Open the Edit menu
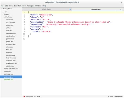The image size is (124, 98). pos(6,6)
